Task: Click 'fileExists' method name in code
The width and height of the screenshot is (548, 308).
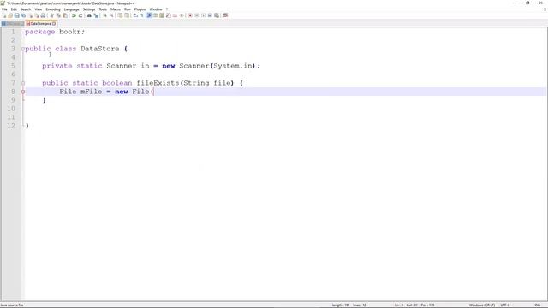Action: click(158, 83)
